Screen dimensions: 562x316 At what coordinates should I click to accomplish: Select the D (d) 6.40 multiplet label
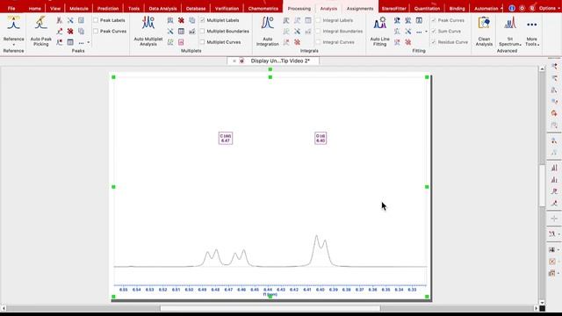[x=321, y=139]
